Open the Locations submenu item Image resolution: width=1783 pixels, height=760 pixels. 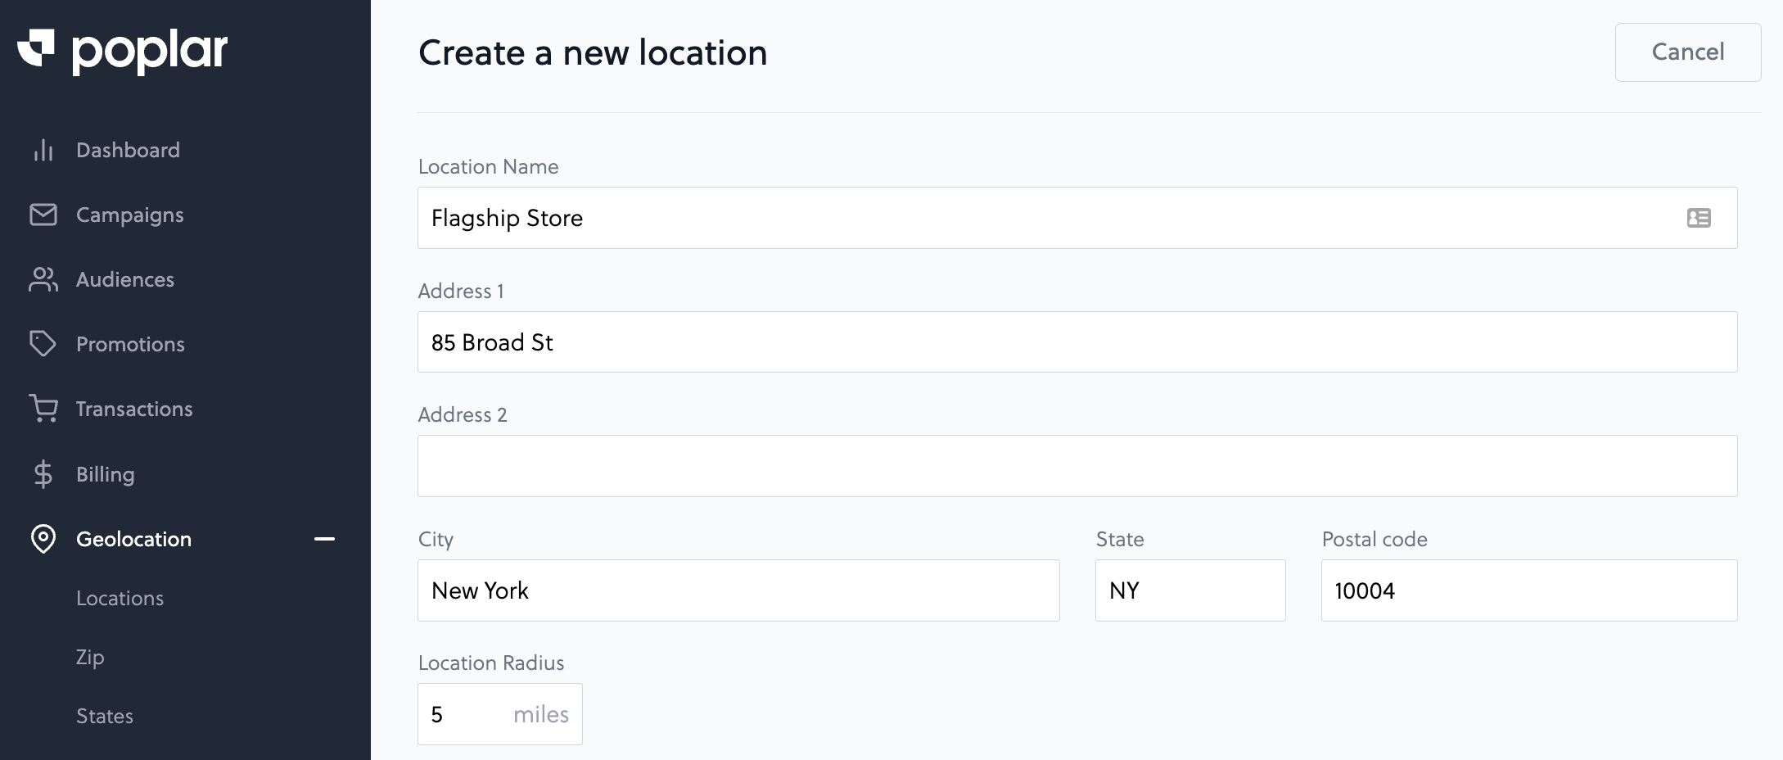[120, 599]
